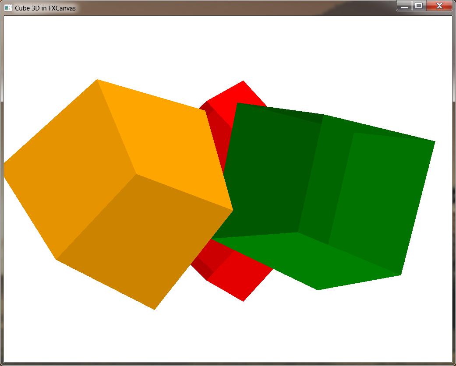
Task: Click empty white canvas above the cubes
Action: click(x=228, y=44)
